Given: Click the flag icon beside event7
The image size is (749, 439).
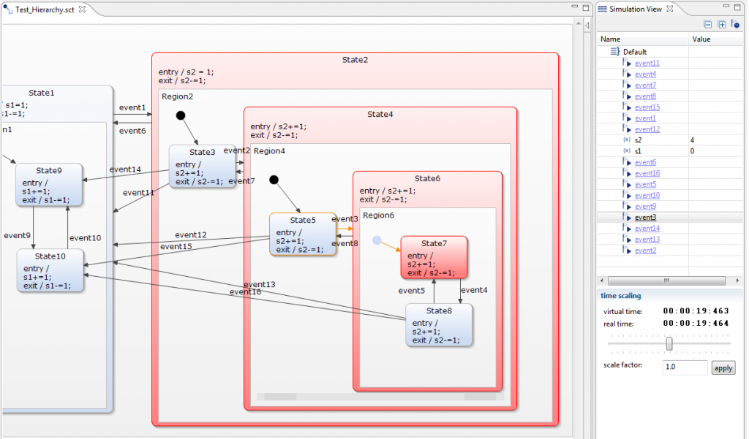Looking at the screenshot, I should pos(627,85).
